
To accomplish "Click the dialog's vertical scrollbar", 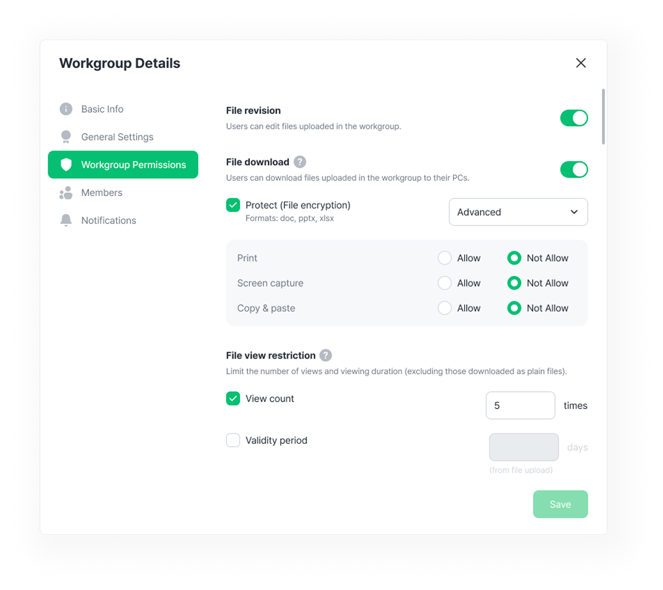I will pos(603,117).
